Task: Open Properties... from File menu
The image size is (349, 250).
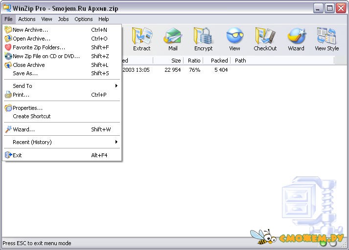Action: (62, 108)
